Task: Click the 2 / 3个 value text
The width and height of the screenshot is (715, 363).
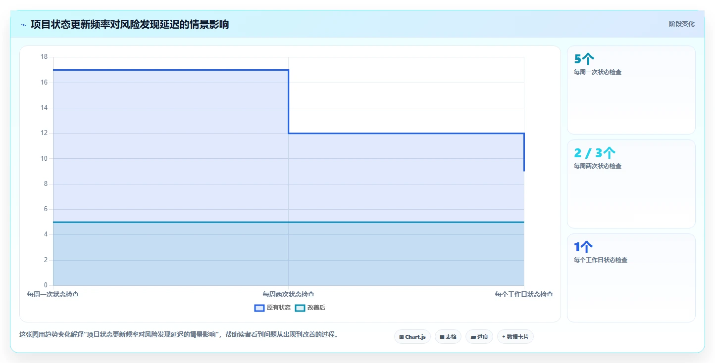Action: point(595,153)
